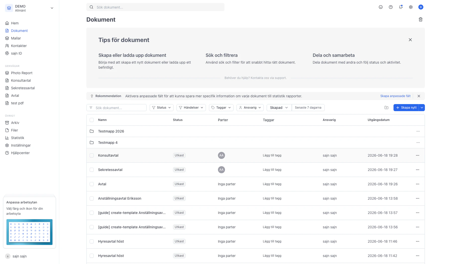Expand the DEMO workspace switcher
The height and width of the screenshot is (264, 452).
(52, 8)
